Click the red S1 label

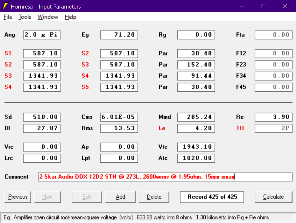click(8, 53)
